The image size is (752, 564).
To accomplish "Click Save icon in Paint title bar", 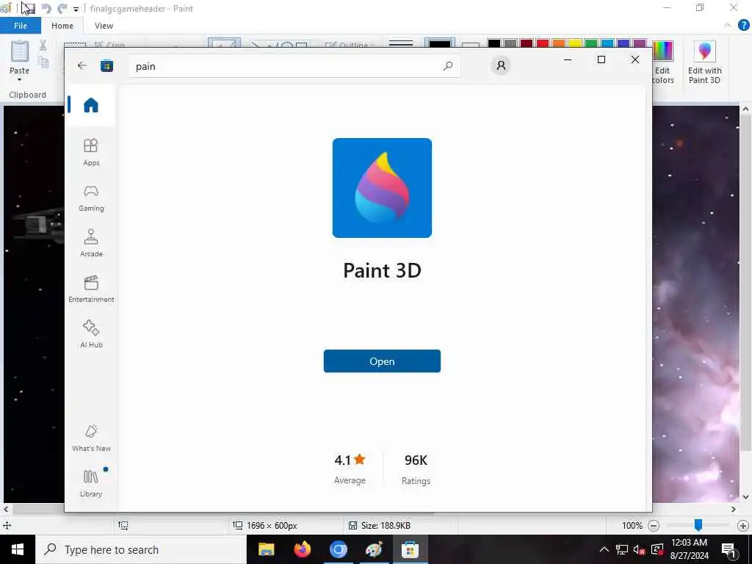I will click(x=28, y=8).
